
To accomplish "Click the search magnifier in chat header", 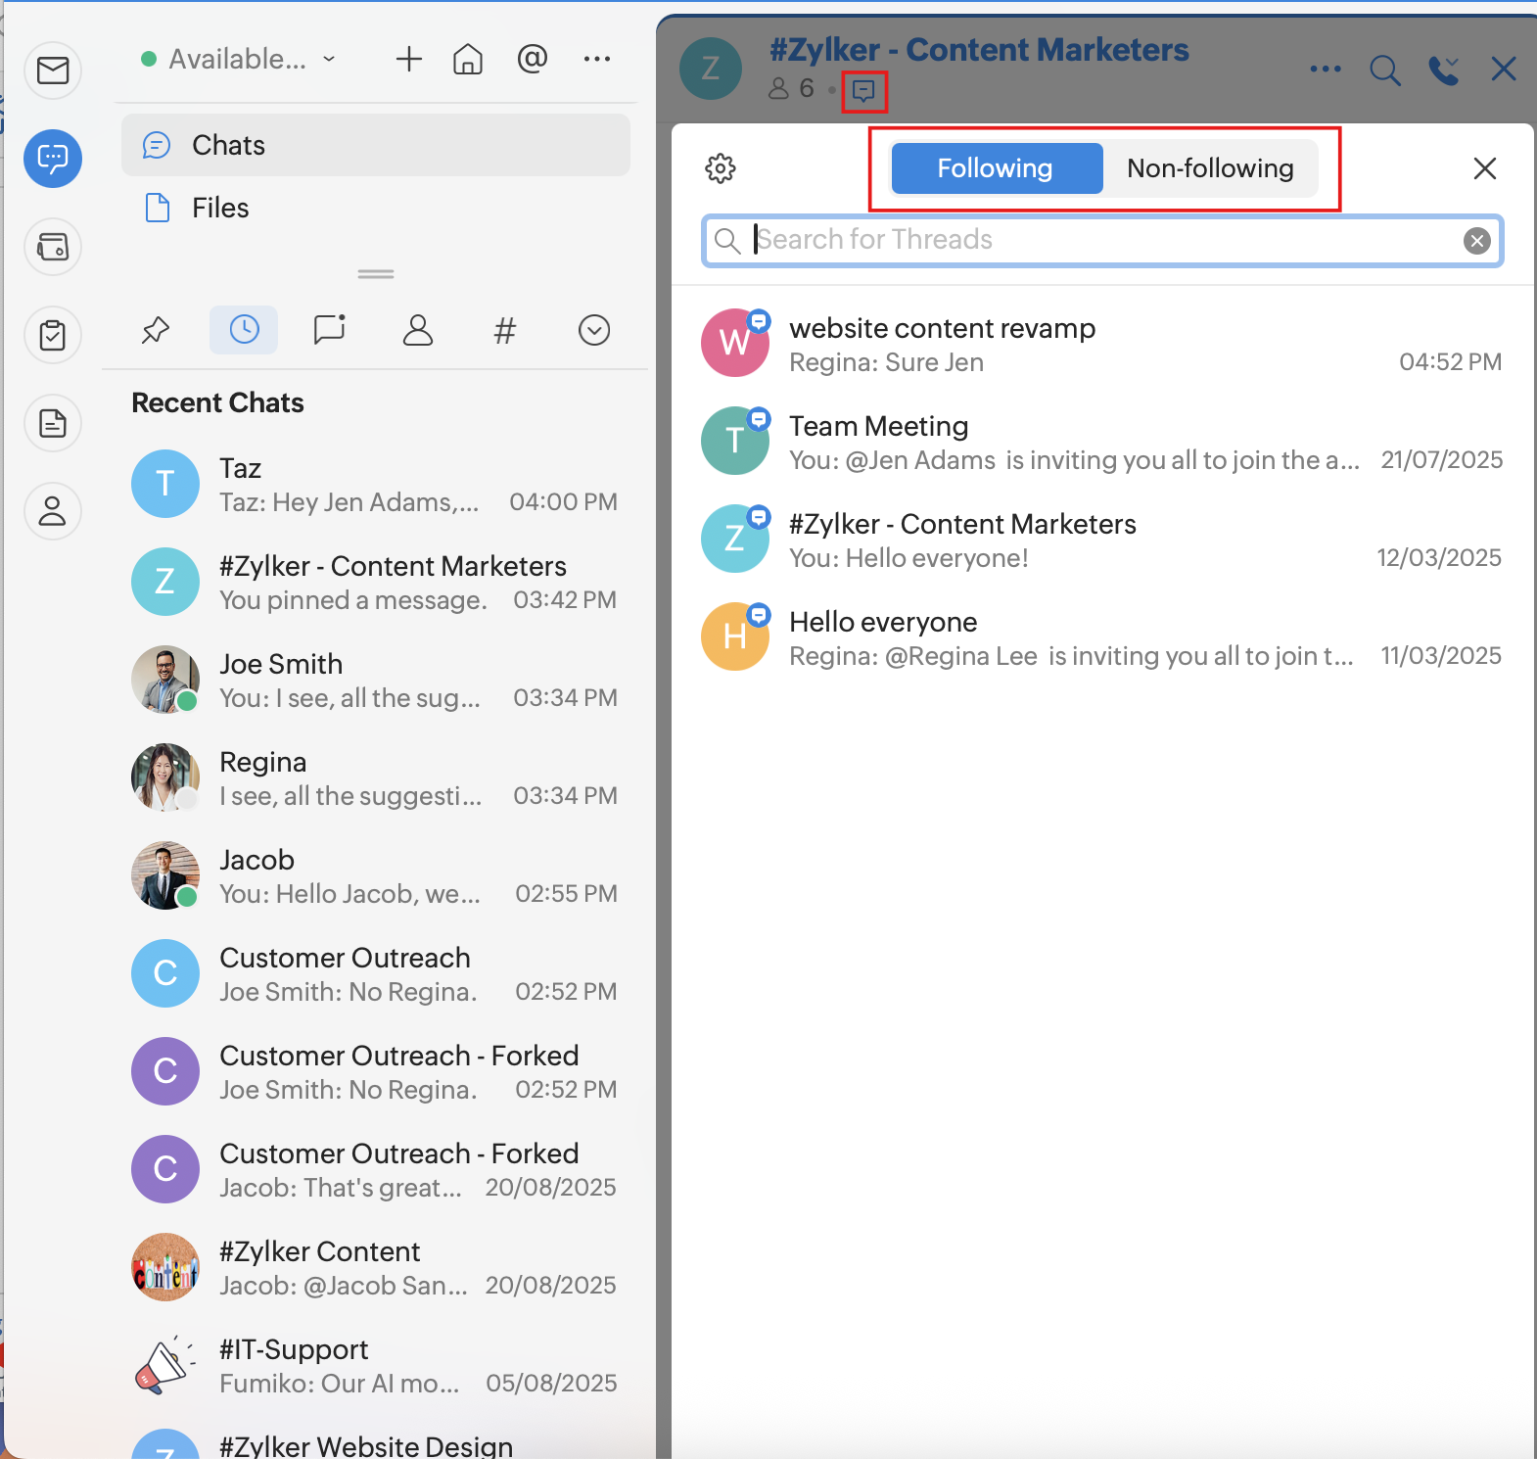I will (x=1384, y=70).
